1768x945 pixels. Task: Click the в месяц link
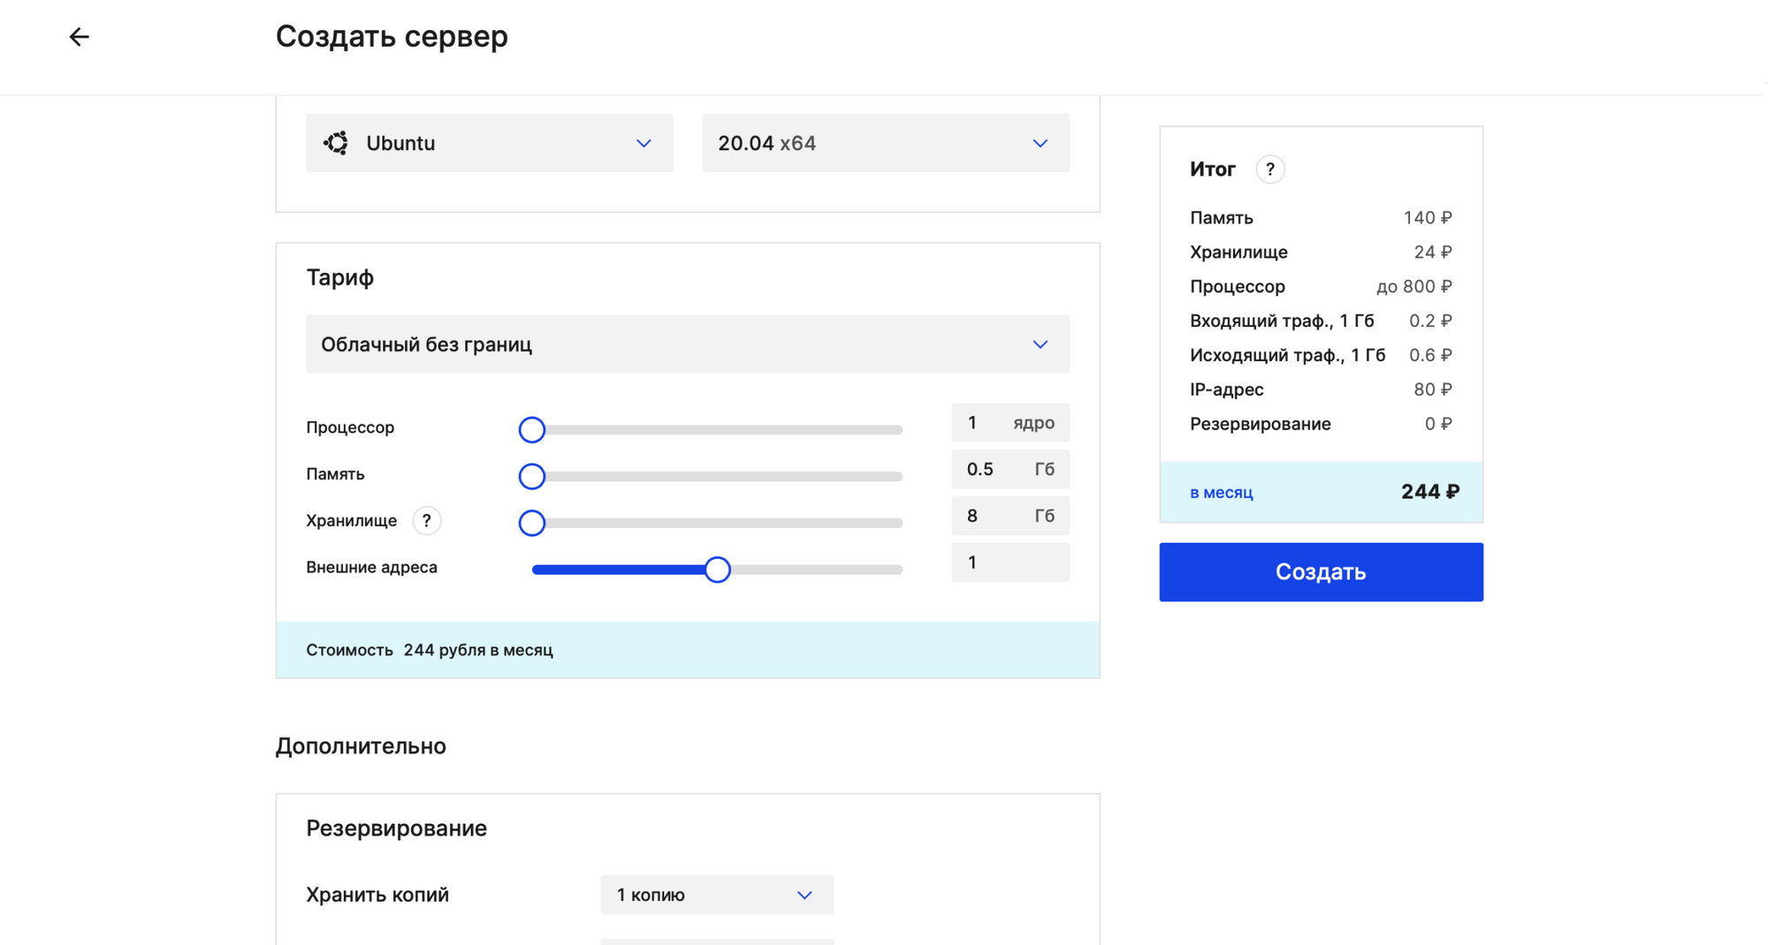pyautogui.click(x=1221, y=493)
